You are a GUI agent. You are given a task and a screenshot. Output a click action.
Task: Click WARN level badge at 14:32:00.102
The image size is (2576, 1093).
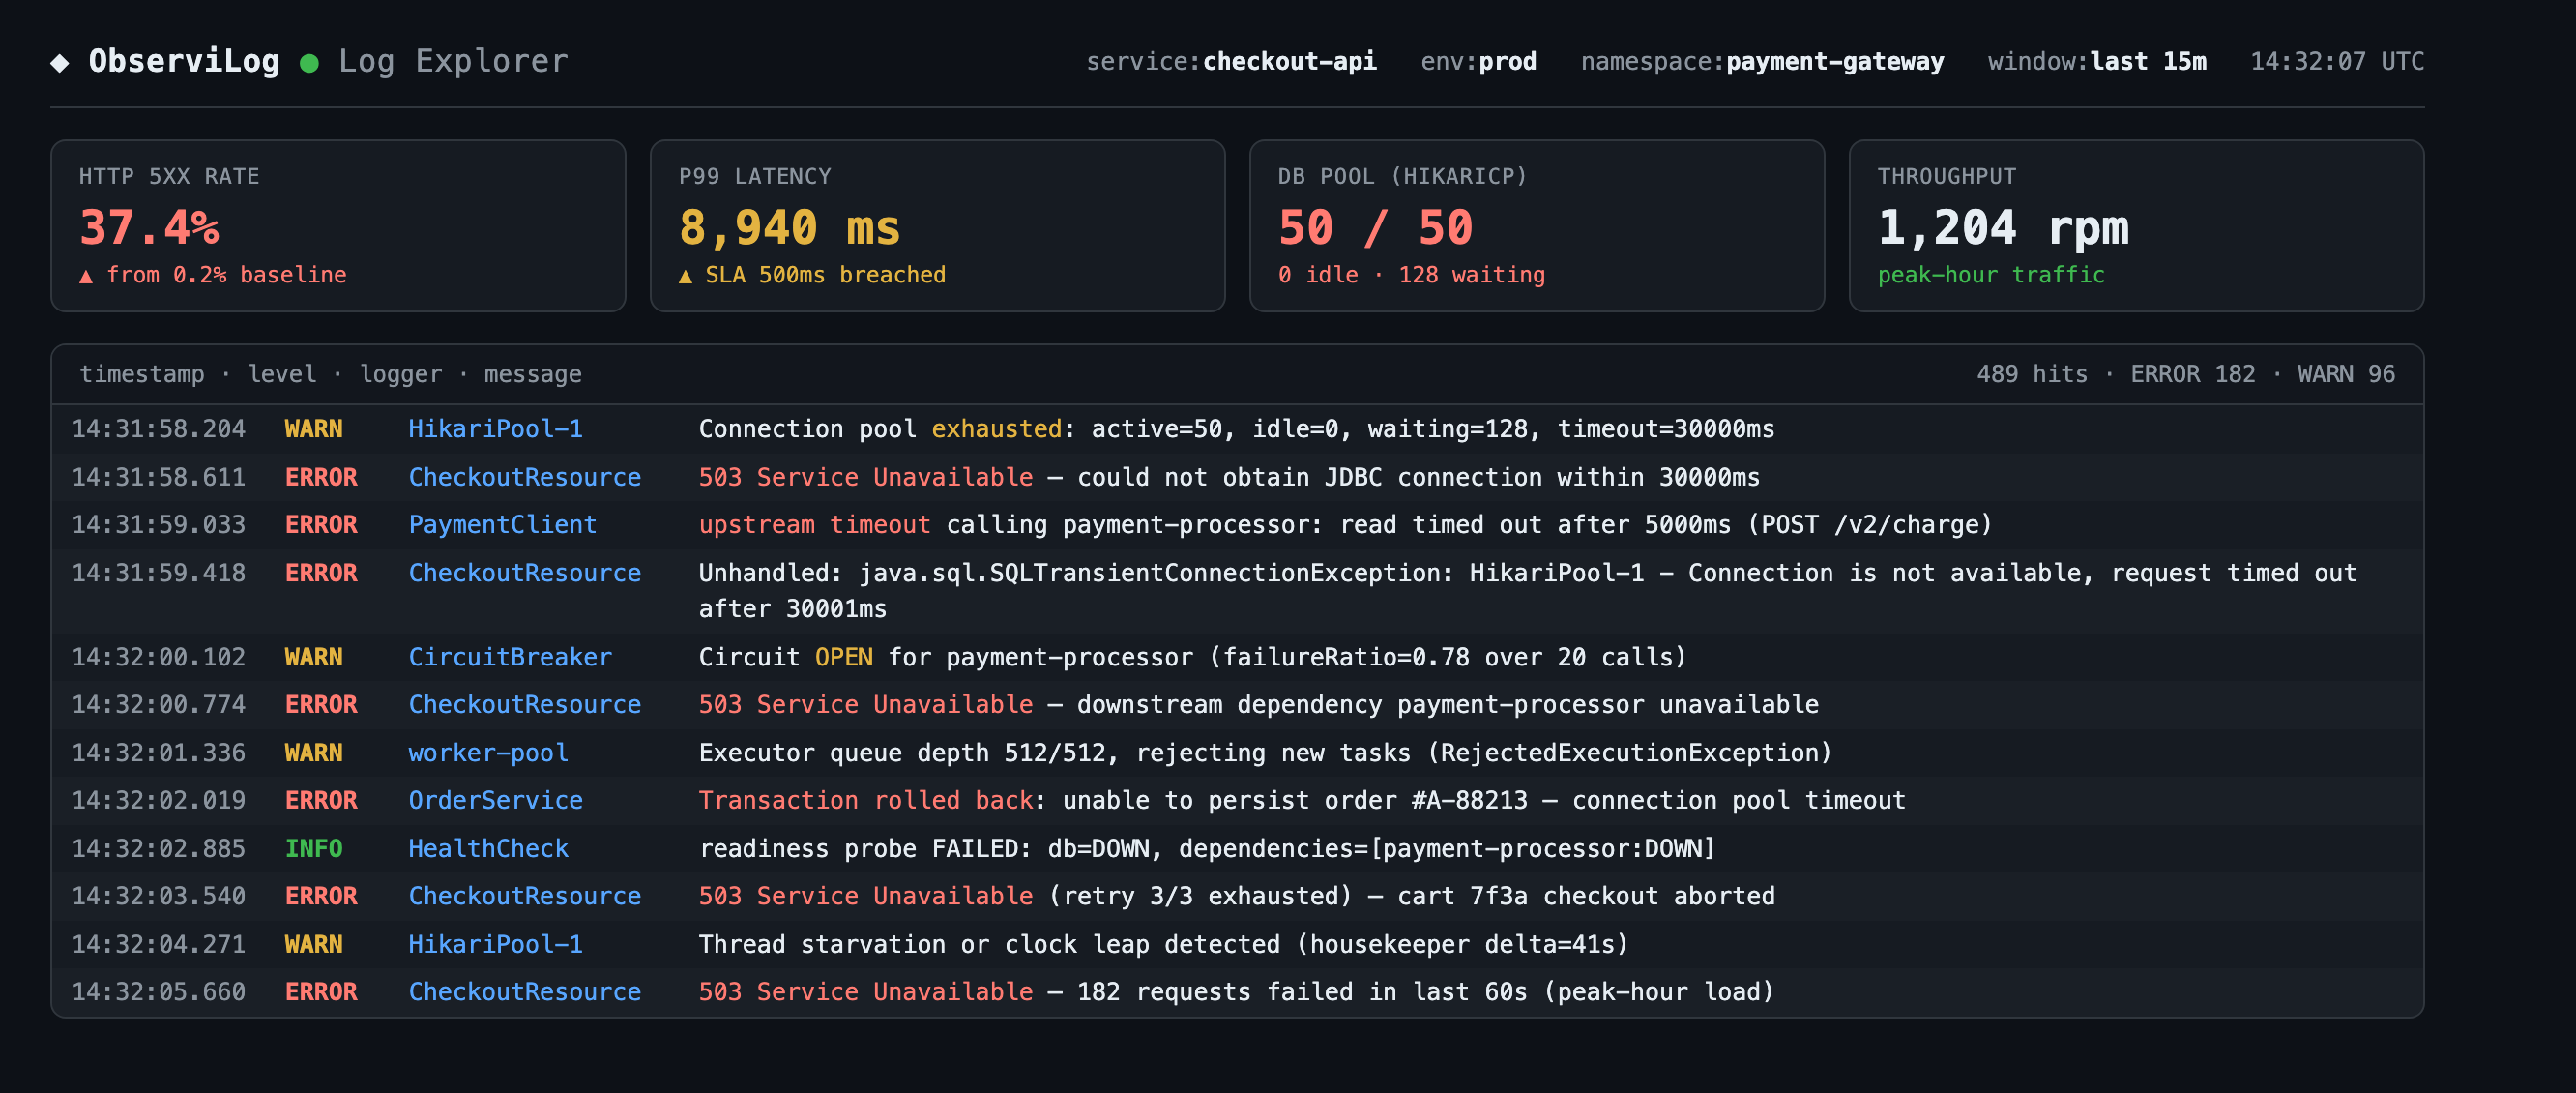pos(313,657)
